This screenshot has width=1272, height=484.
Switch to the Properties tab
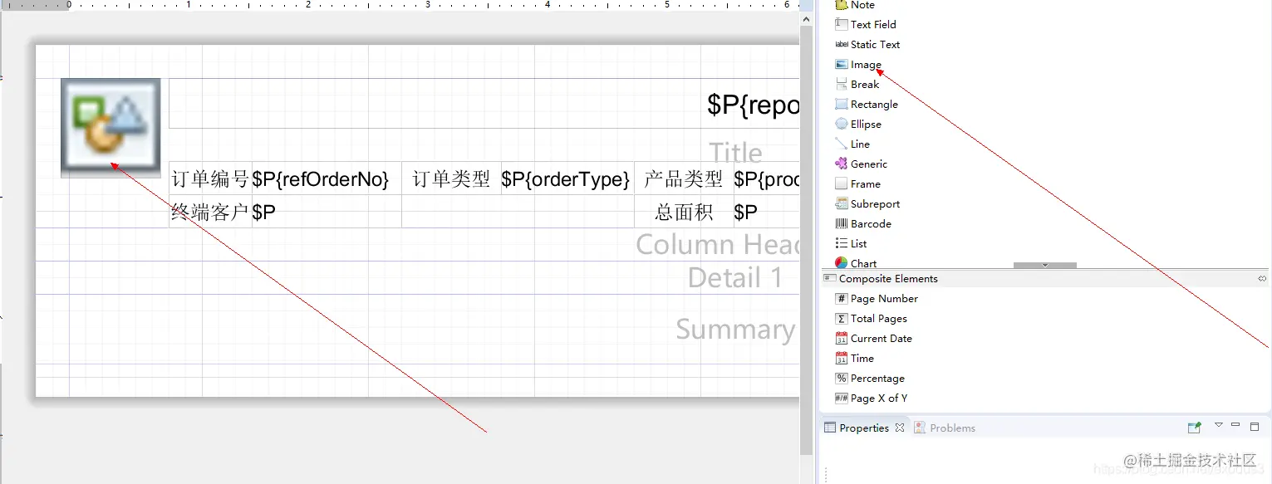point(864,428)
